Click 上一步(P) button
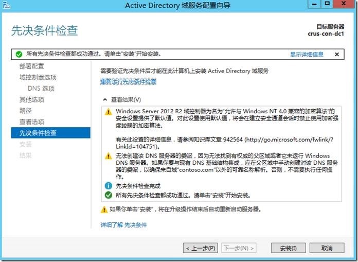Screen dimensions: 358x262 (201, 248)
